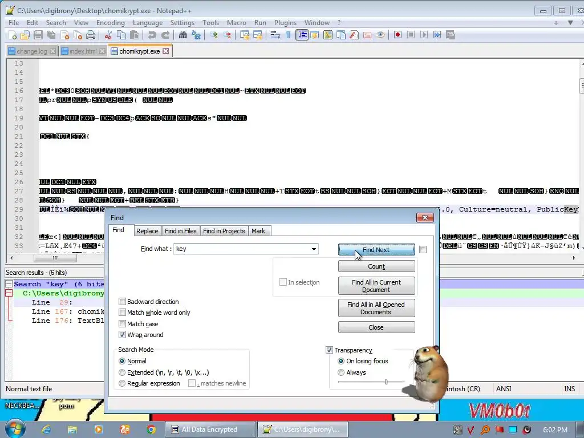Click the Monitoring eye toolbar icon

click(x=380, y=35)
